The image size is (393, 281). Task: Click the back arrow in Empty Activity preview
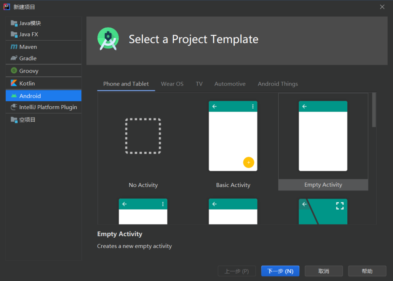[304, 107]
